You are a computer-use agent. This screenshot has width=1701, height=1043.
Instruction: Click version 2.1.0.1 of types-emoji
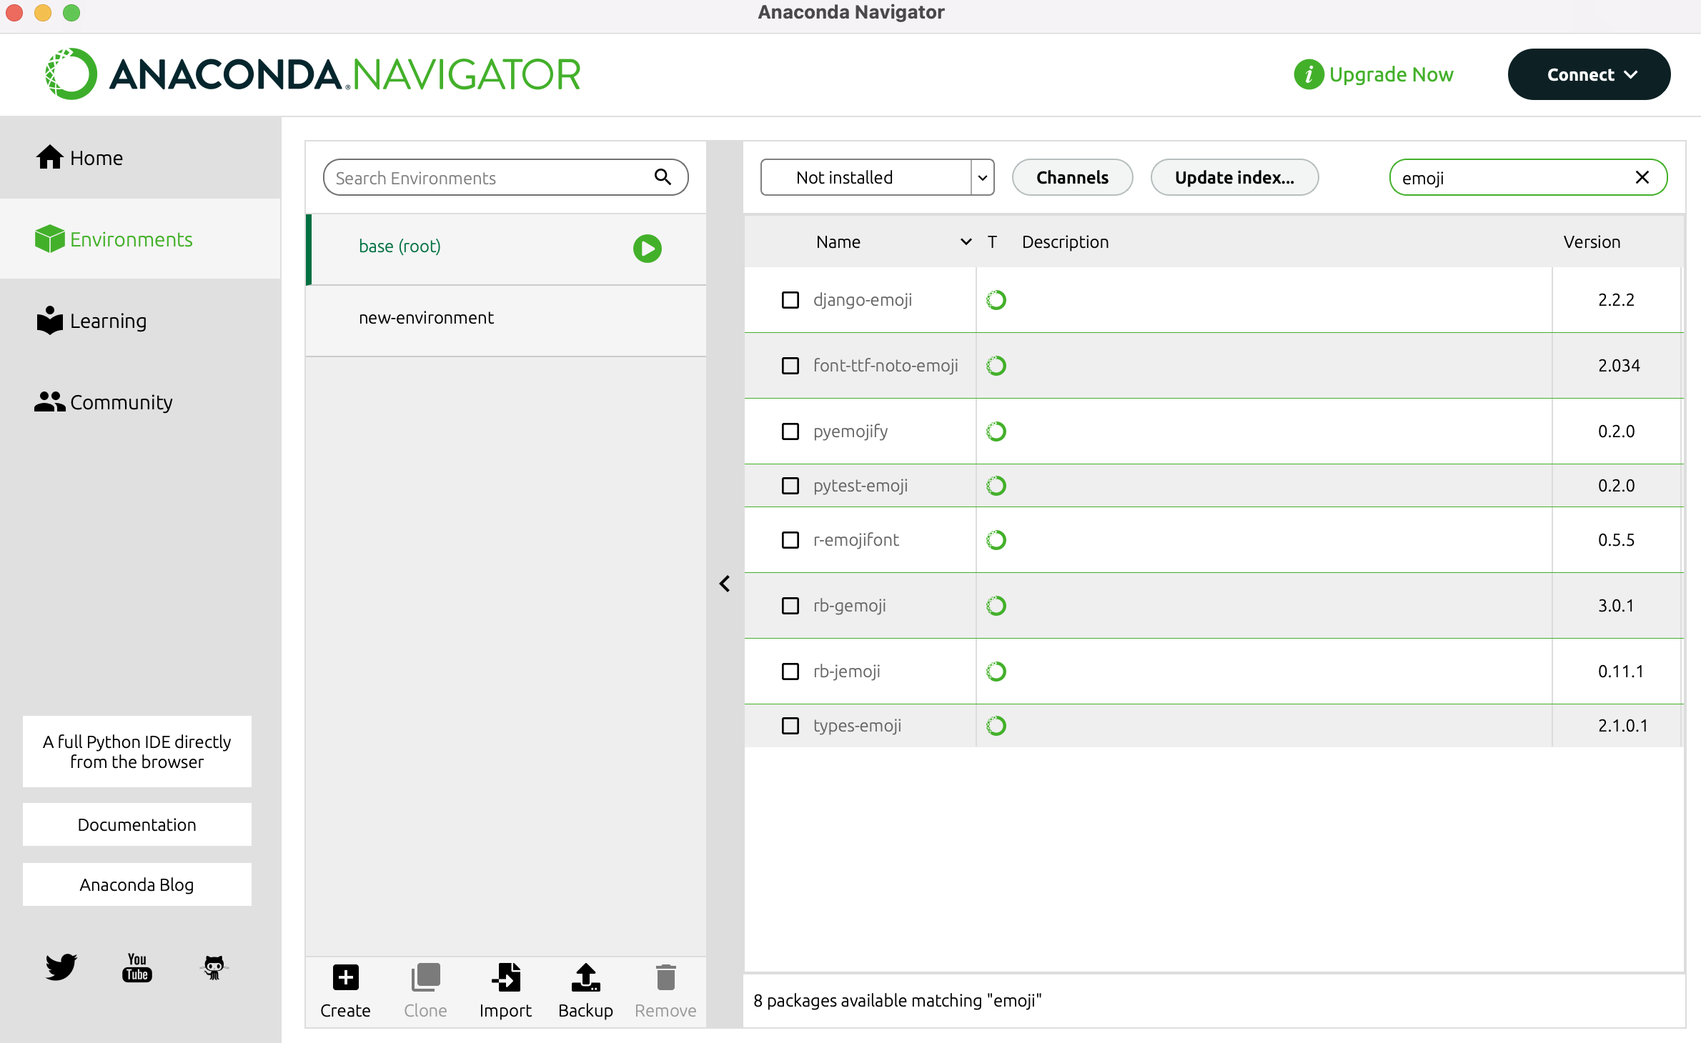tap(1622, 726)
